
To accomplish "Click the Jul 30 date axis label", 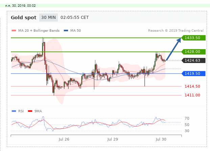I will pyautogui.click(x=161, y=140).
